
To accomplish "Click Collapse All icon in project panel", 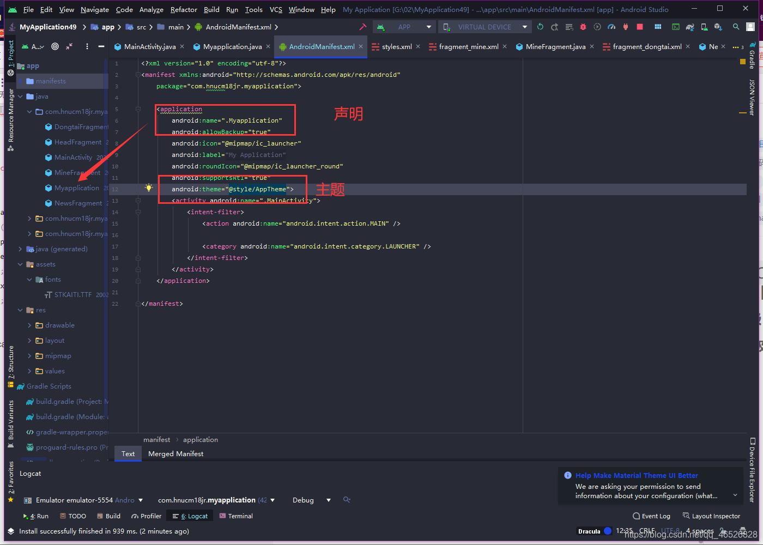I will coord(70,47).
